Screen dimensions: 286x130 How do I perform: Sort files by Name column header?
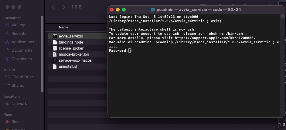[63, 27]
